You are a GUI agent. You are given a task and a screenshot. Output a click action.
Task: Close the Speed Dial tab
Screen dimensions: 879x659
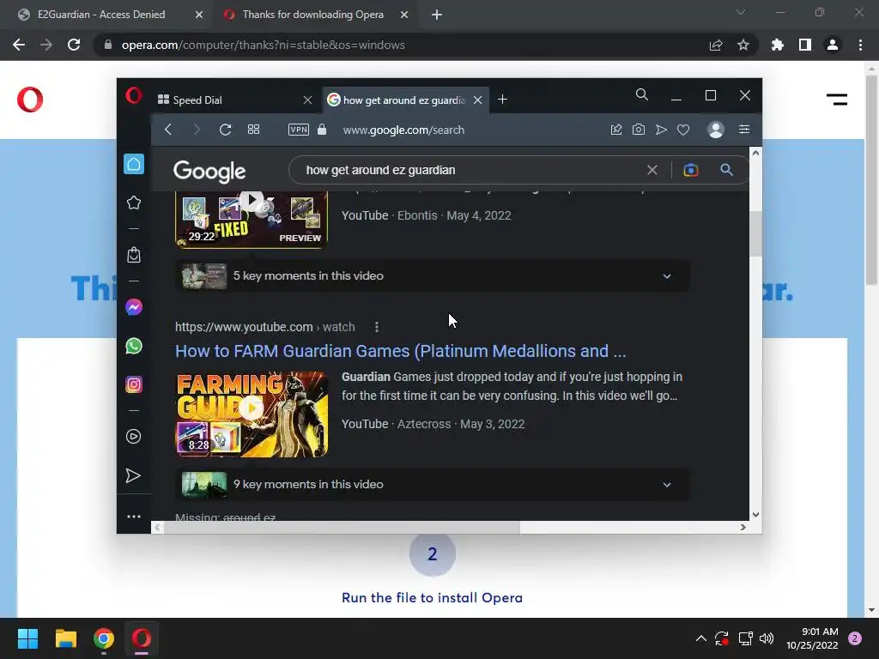pos(307,100)
